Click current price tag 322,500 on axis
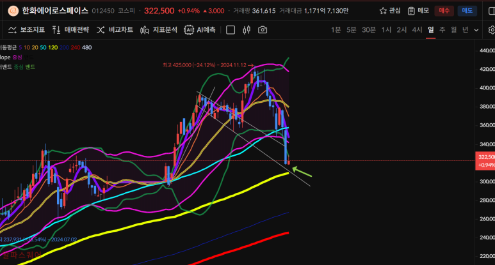This screenshot has height=265, width=495. point(485,160)
